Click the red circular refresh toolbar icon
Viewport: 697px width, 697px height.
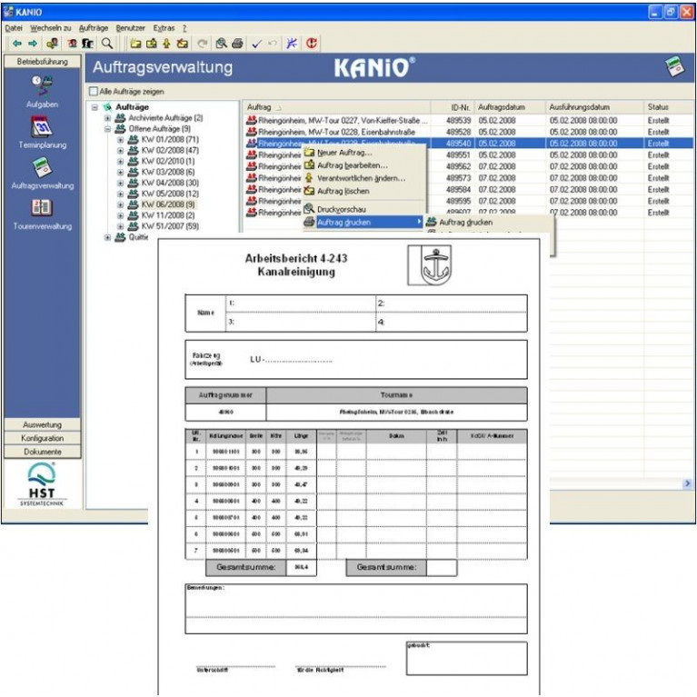tap(312, 44)
